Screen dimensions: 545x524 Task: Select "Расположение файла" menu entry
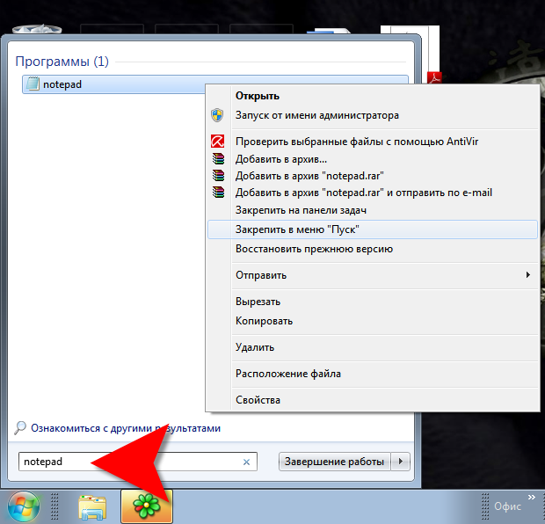point(287,374)
